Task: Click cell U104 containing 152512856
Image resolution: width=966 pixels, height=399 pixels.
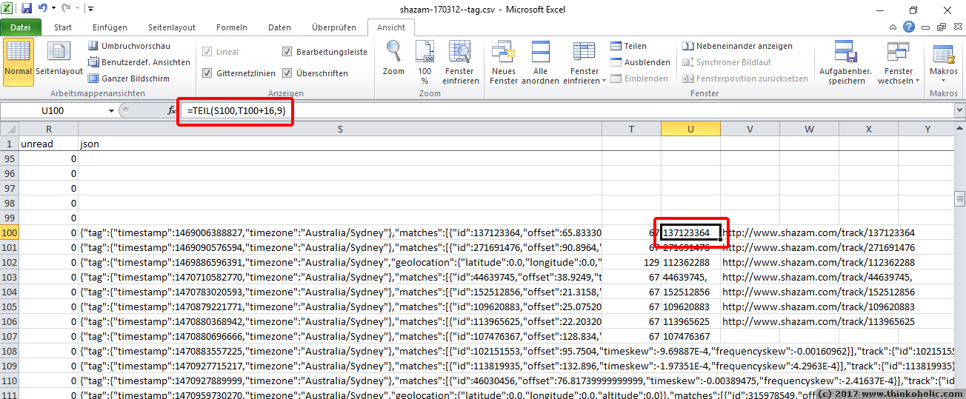Action: click(690, 292)
